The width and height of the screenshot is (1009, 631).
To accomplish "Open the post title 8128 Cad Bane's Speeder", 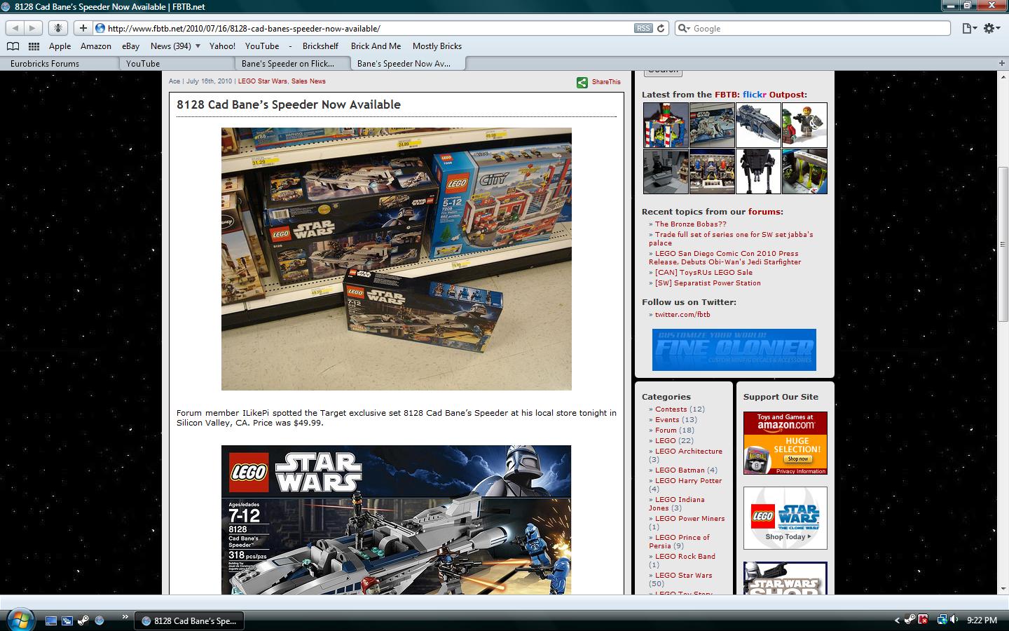I will coord(289,104).
